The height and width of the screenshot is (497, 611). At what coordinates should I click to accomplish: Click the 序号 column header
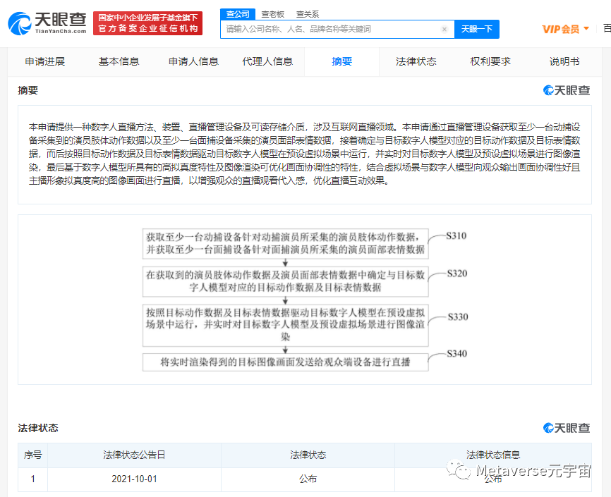(32, 455)
